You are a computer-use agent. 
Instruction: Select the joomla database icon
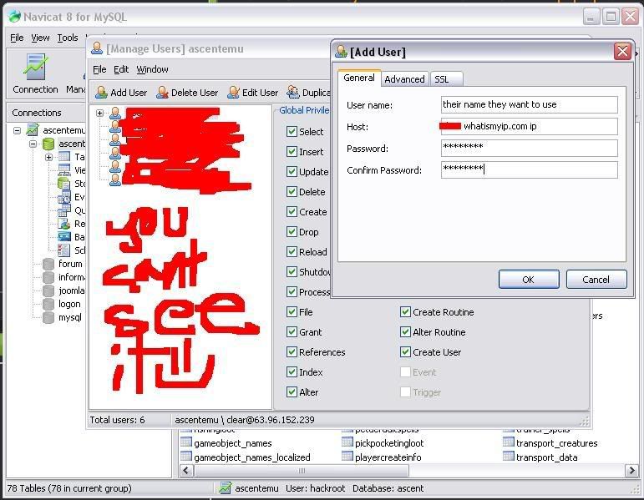pos(48,290)
